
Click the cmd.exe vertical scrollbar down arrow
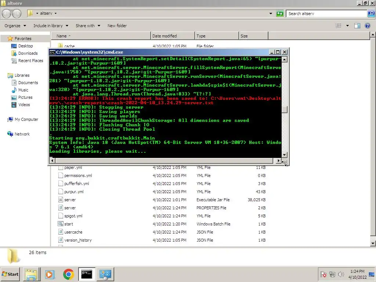285,155
